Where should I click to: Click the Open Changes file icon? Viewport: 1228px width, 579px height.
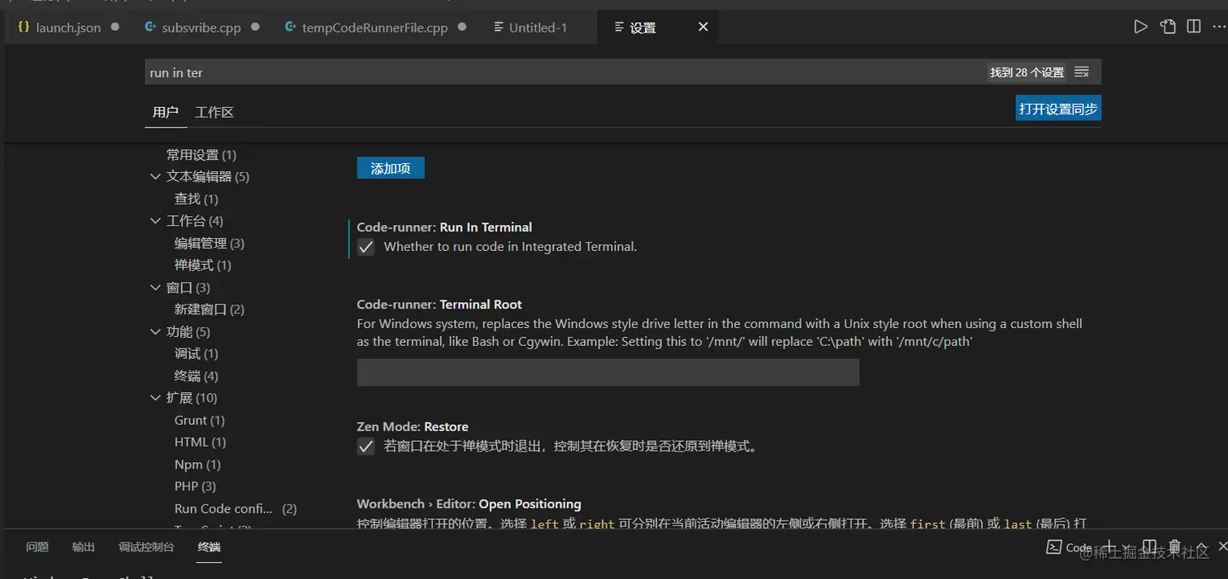tap(1167, 26)
